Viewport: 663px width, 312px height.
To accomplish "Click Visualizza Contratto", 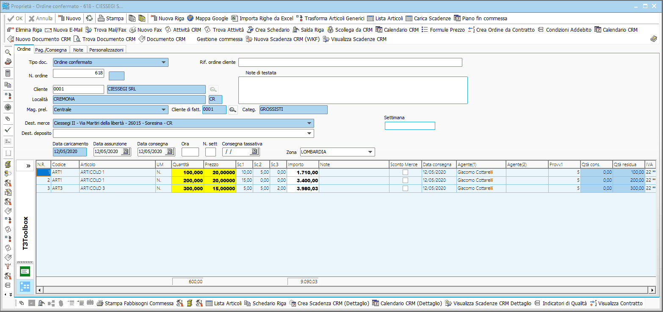I will coord(616,303).
